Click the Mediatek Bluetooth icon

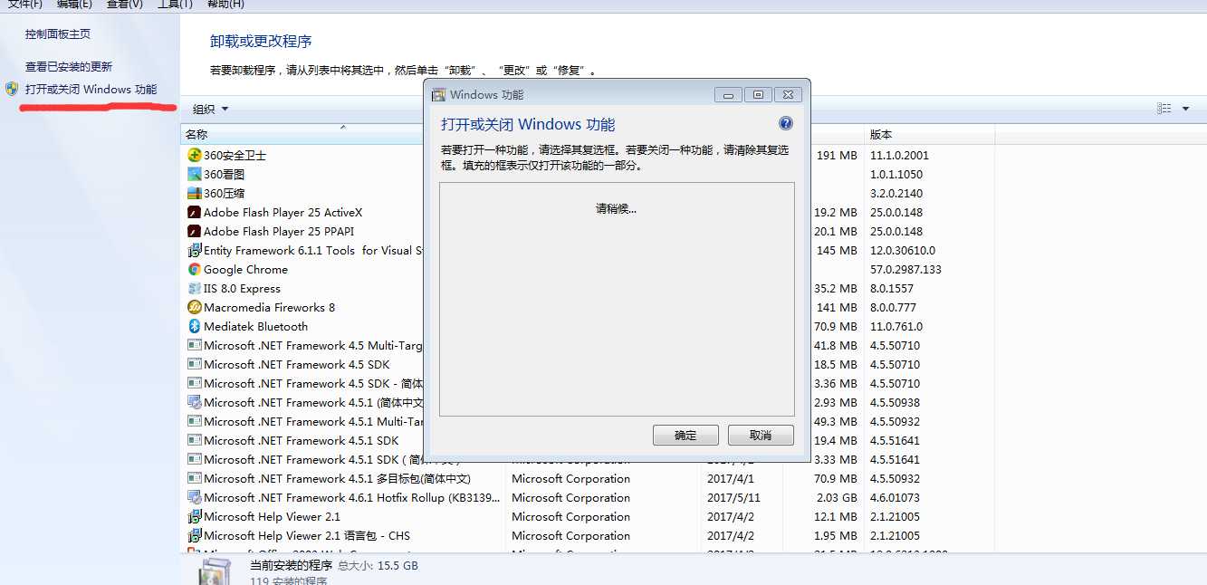tap(194, 326)
